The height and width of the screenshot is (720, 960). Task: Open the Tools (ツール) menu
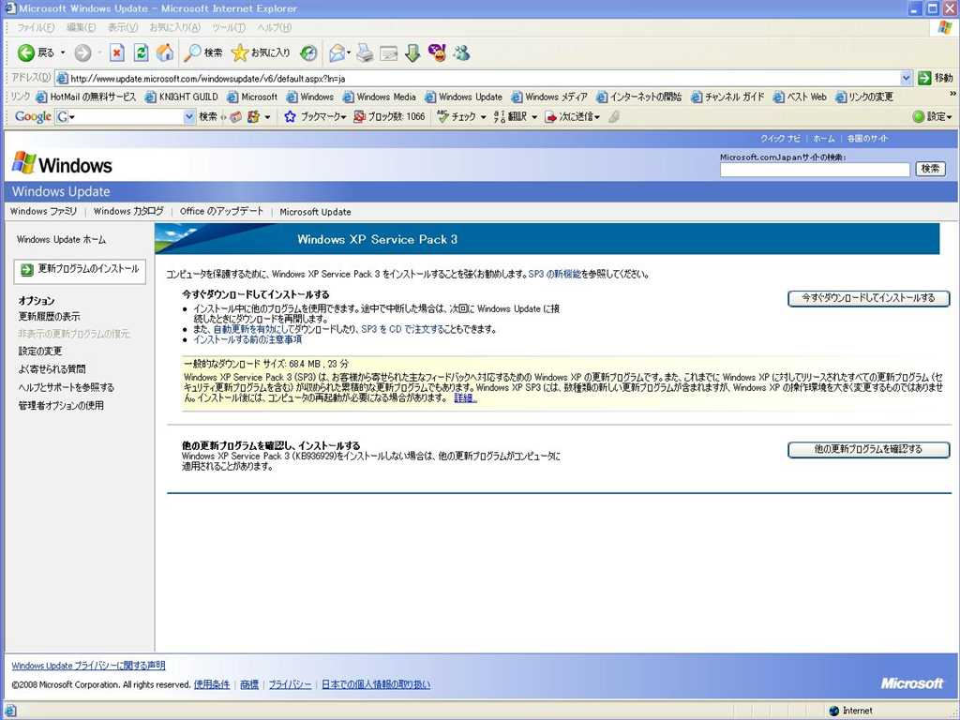pyautogui.click(x=229, y=27)
